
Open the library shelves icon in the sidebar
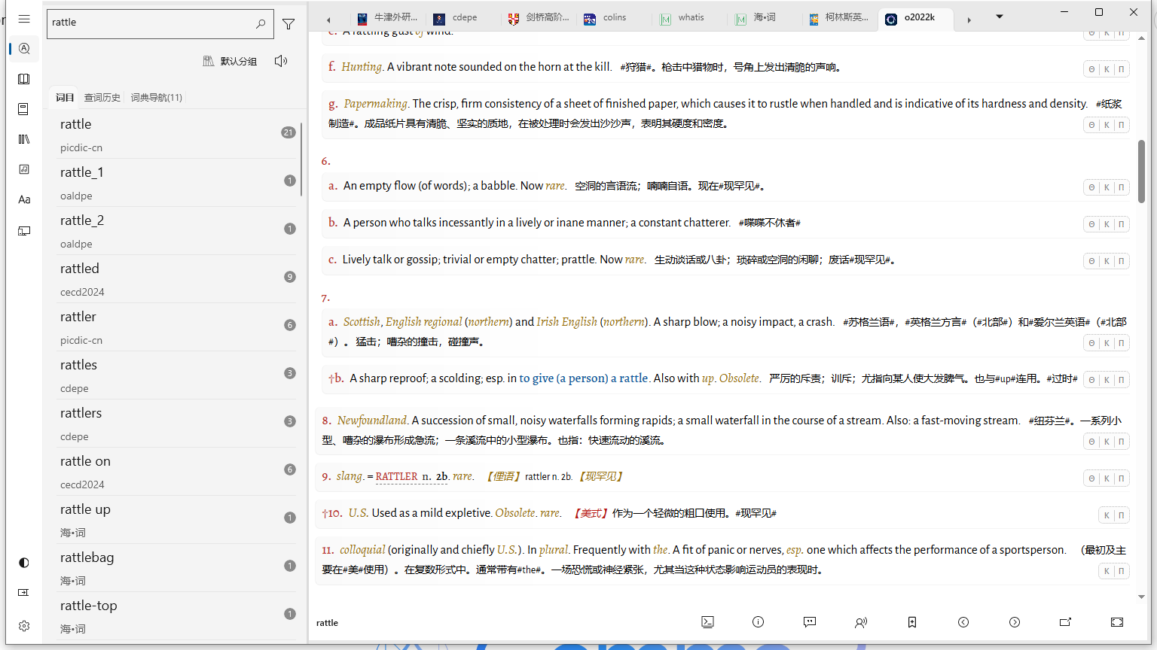pyautogui.click(x=24, y=139)
